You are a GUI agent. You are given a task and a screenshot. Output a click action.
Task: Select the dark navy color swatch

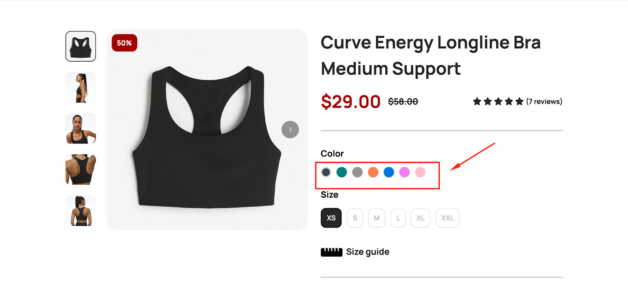click(326, 172)
